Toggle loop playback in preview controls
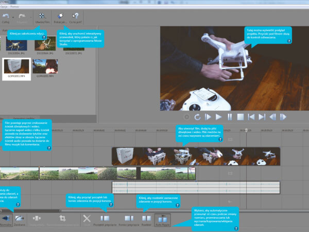 (196, 117)
